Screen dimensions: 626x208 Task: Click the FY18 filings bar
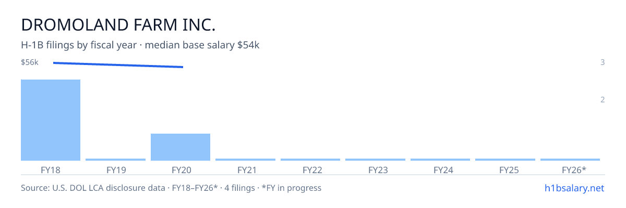51,120
